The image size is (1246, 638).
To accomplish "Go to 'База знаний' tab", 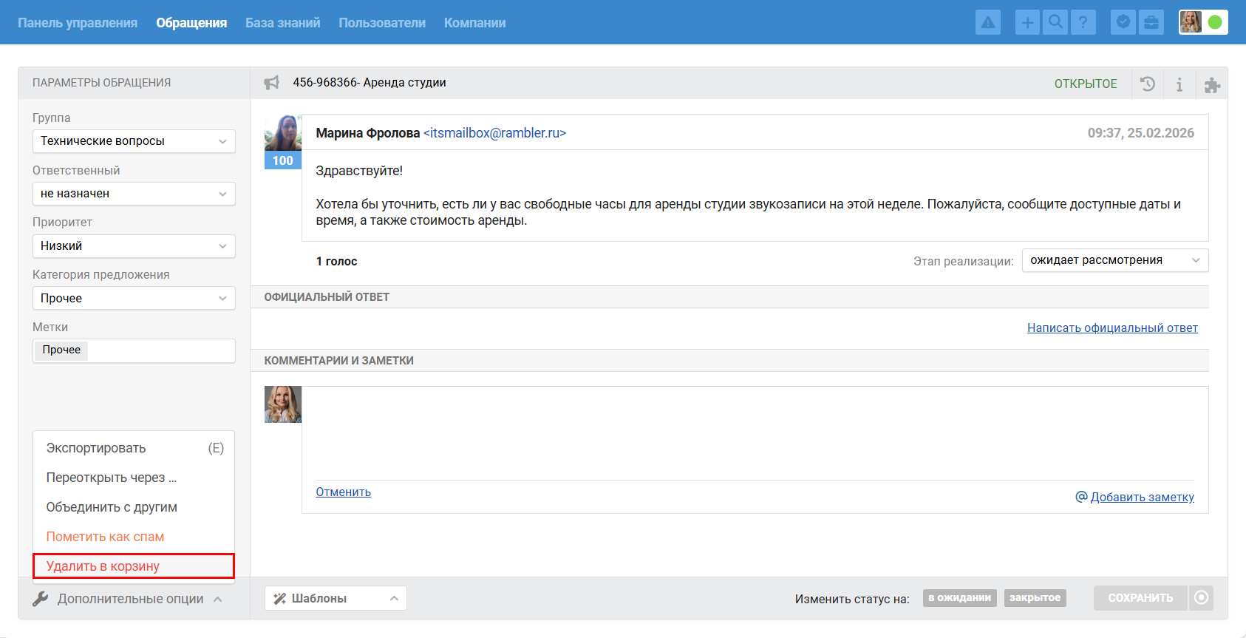I will [282, 23].
